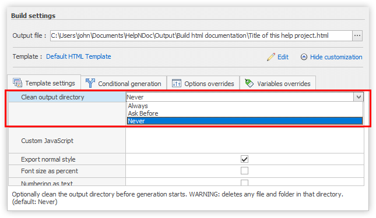Switch to the Template settings tab
376x218 pixels.
(44, 83)
